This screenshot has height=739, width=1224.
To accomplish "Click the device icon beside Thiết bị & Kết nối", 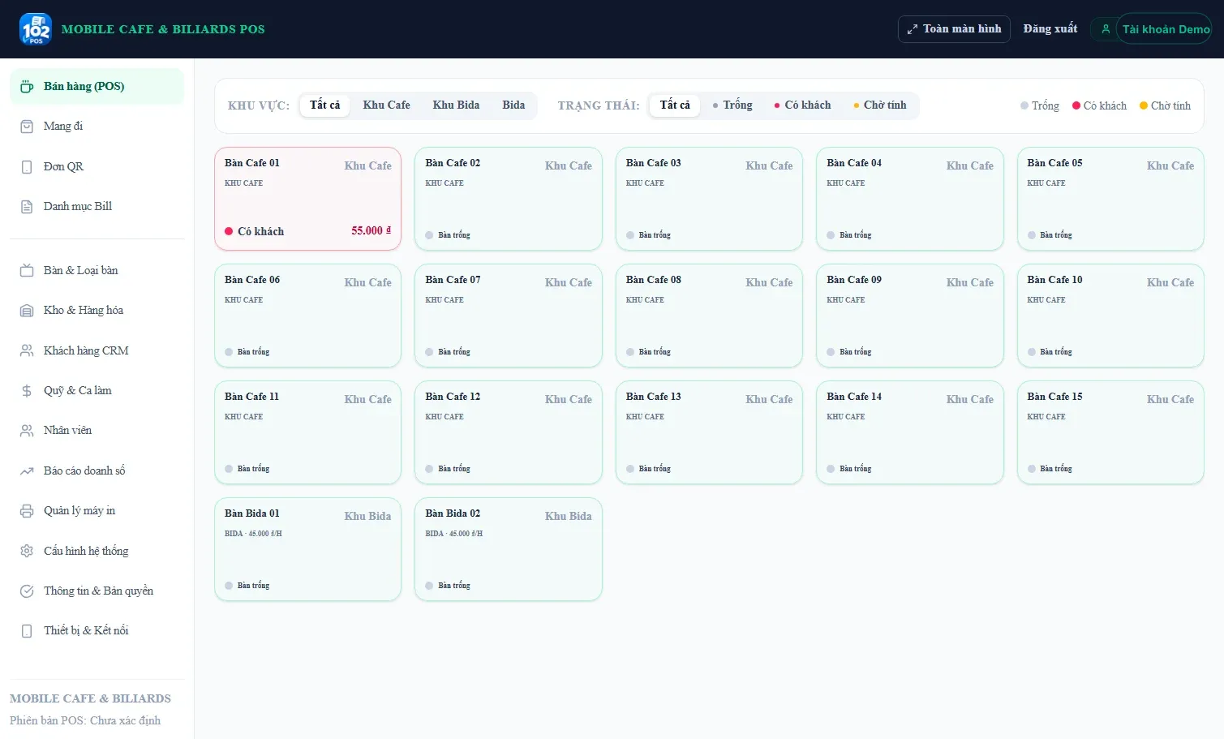I will tap(27, 631).
